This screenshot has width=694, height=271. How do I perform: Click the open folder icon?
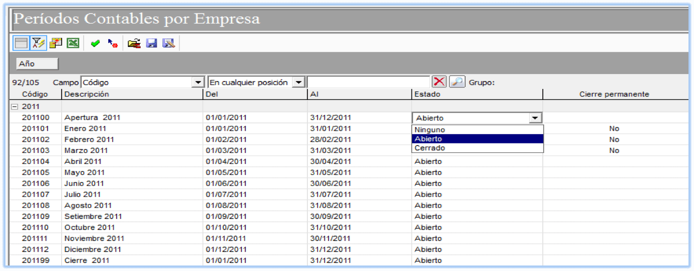pos(134,43)
